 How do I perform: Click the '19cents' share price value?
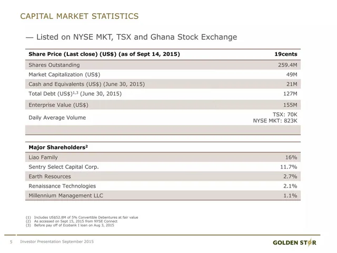pos(285,54)
